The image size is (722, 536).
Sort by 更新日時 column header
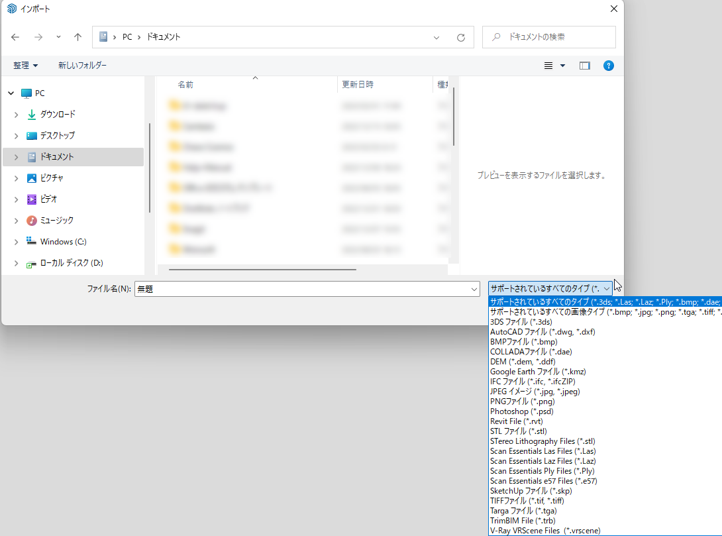[x=358, y=85]
